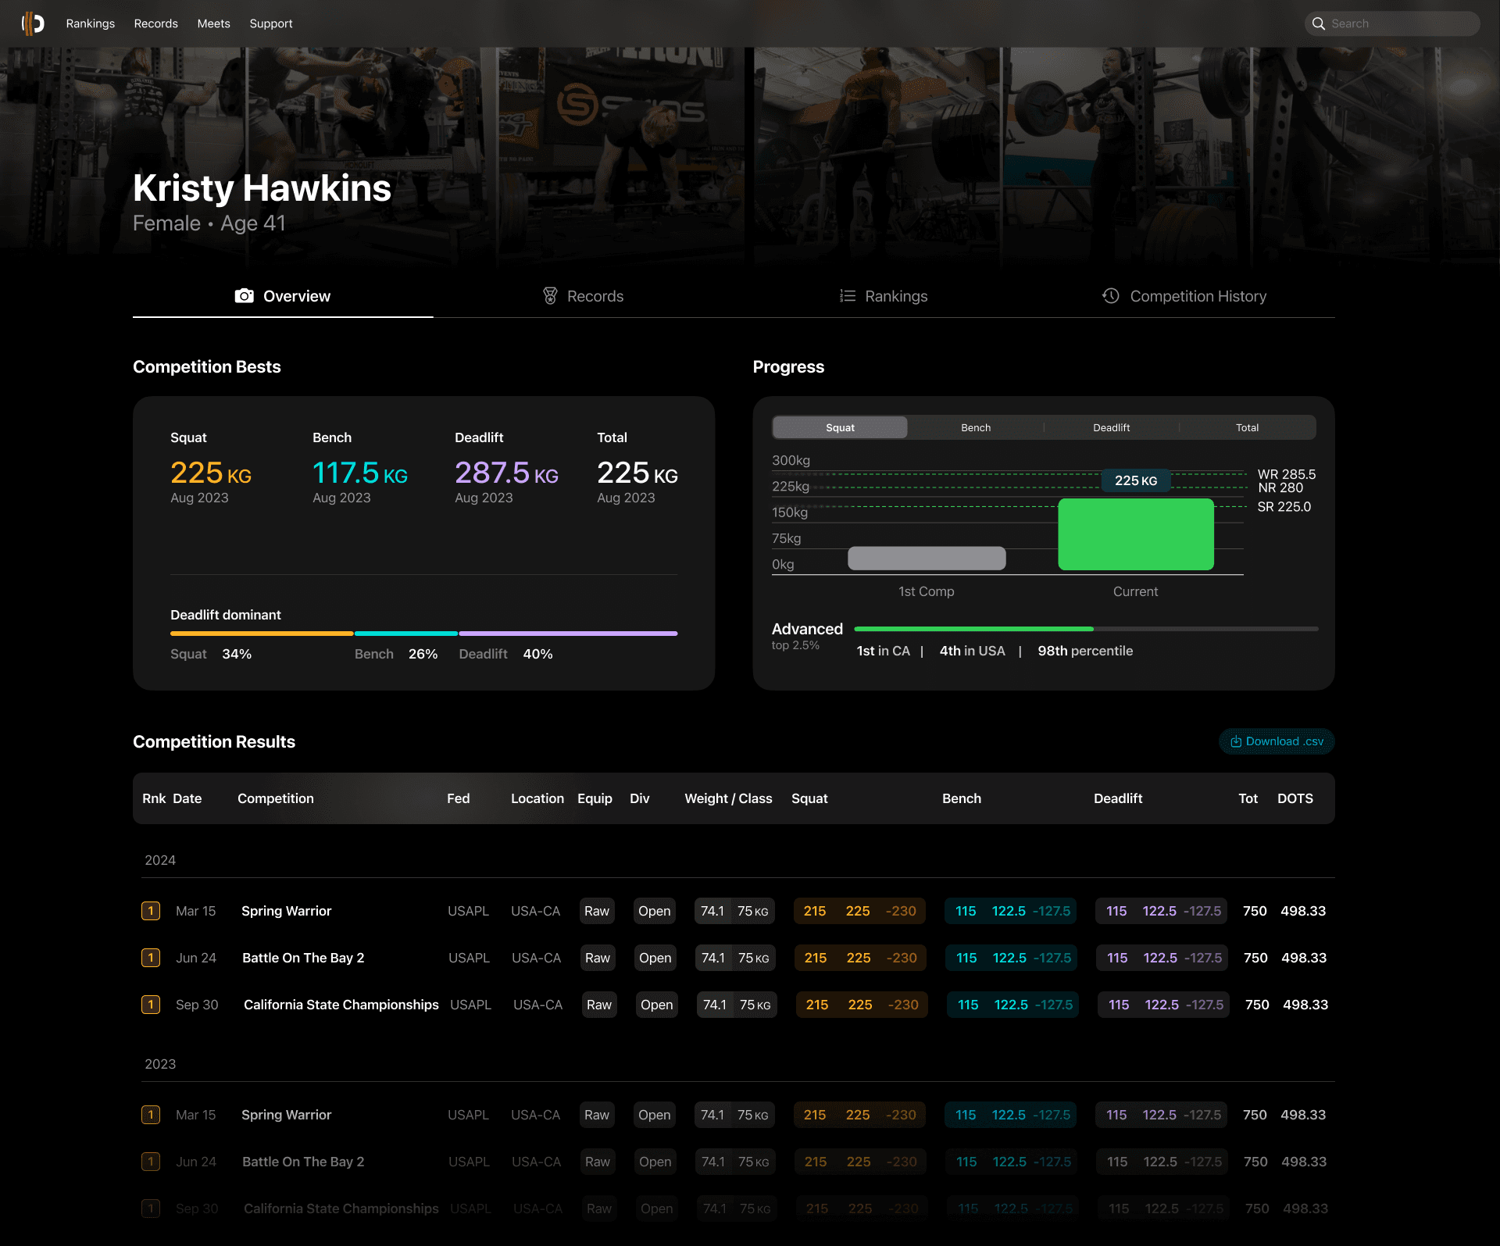Screen dimensions: 1500x1246
Task: Click rank 1 badge for Mar 15 2024
Action: (151, 911)
